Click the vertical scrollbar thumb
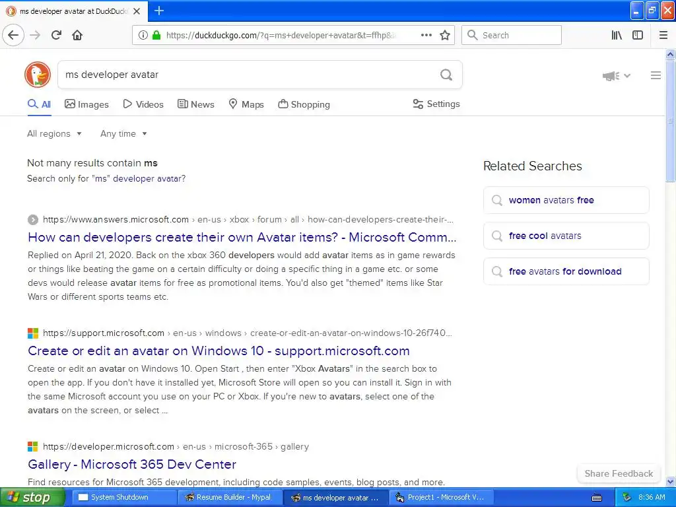Viewport: 676px width, 507px height. [671, 121]
